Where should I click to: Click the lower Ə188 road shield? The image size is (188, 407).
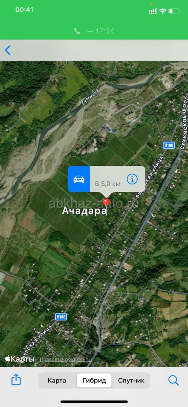(x=61, y=317)
